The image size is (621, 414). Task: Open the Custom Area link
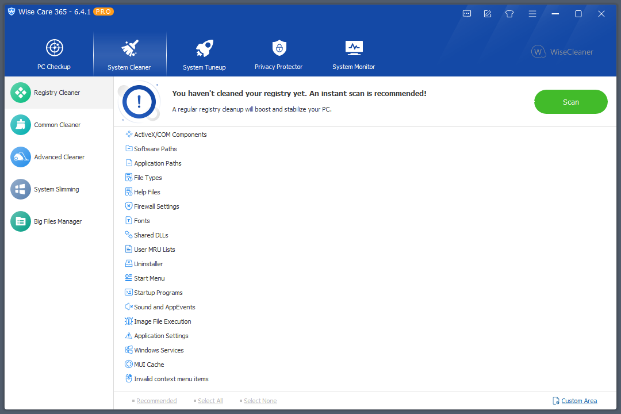pos(579,401)
